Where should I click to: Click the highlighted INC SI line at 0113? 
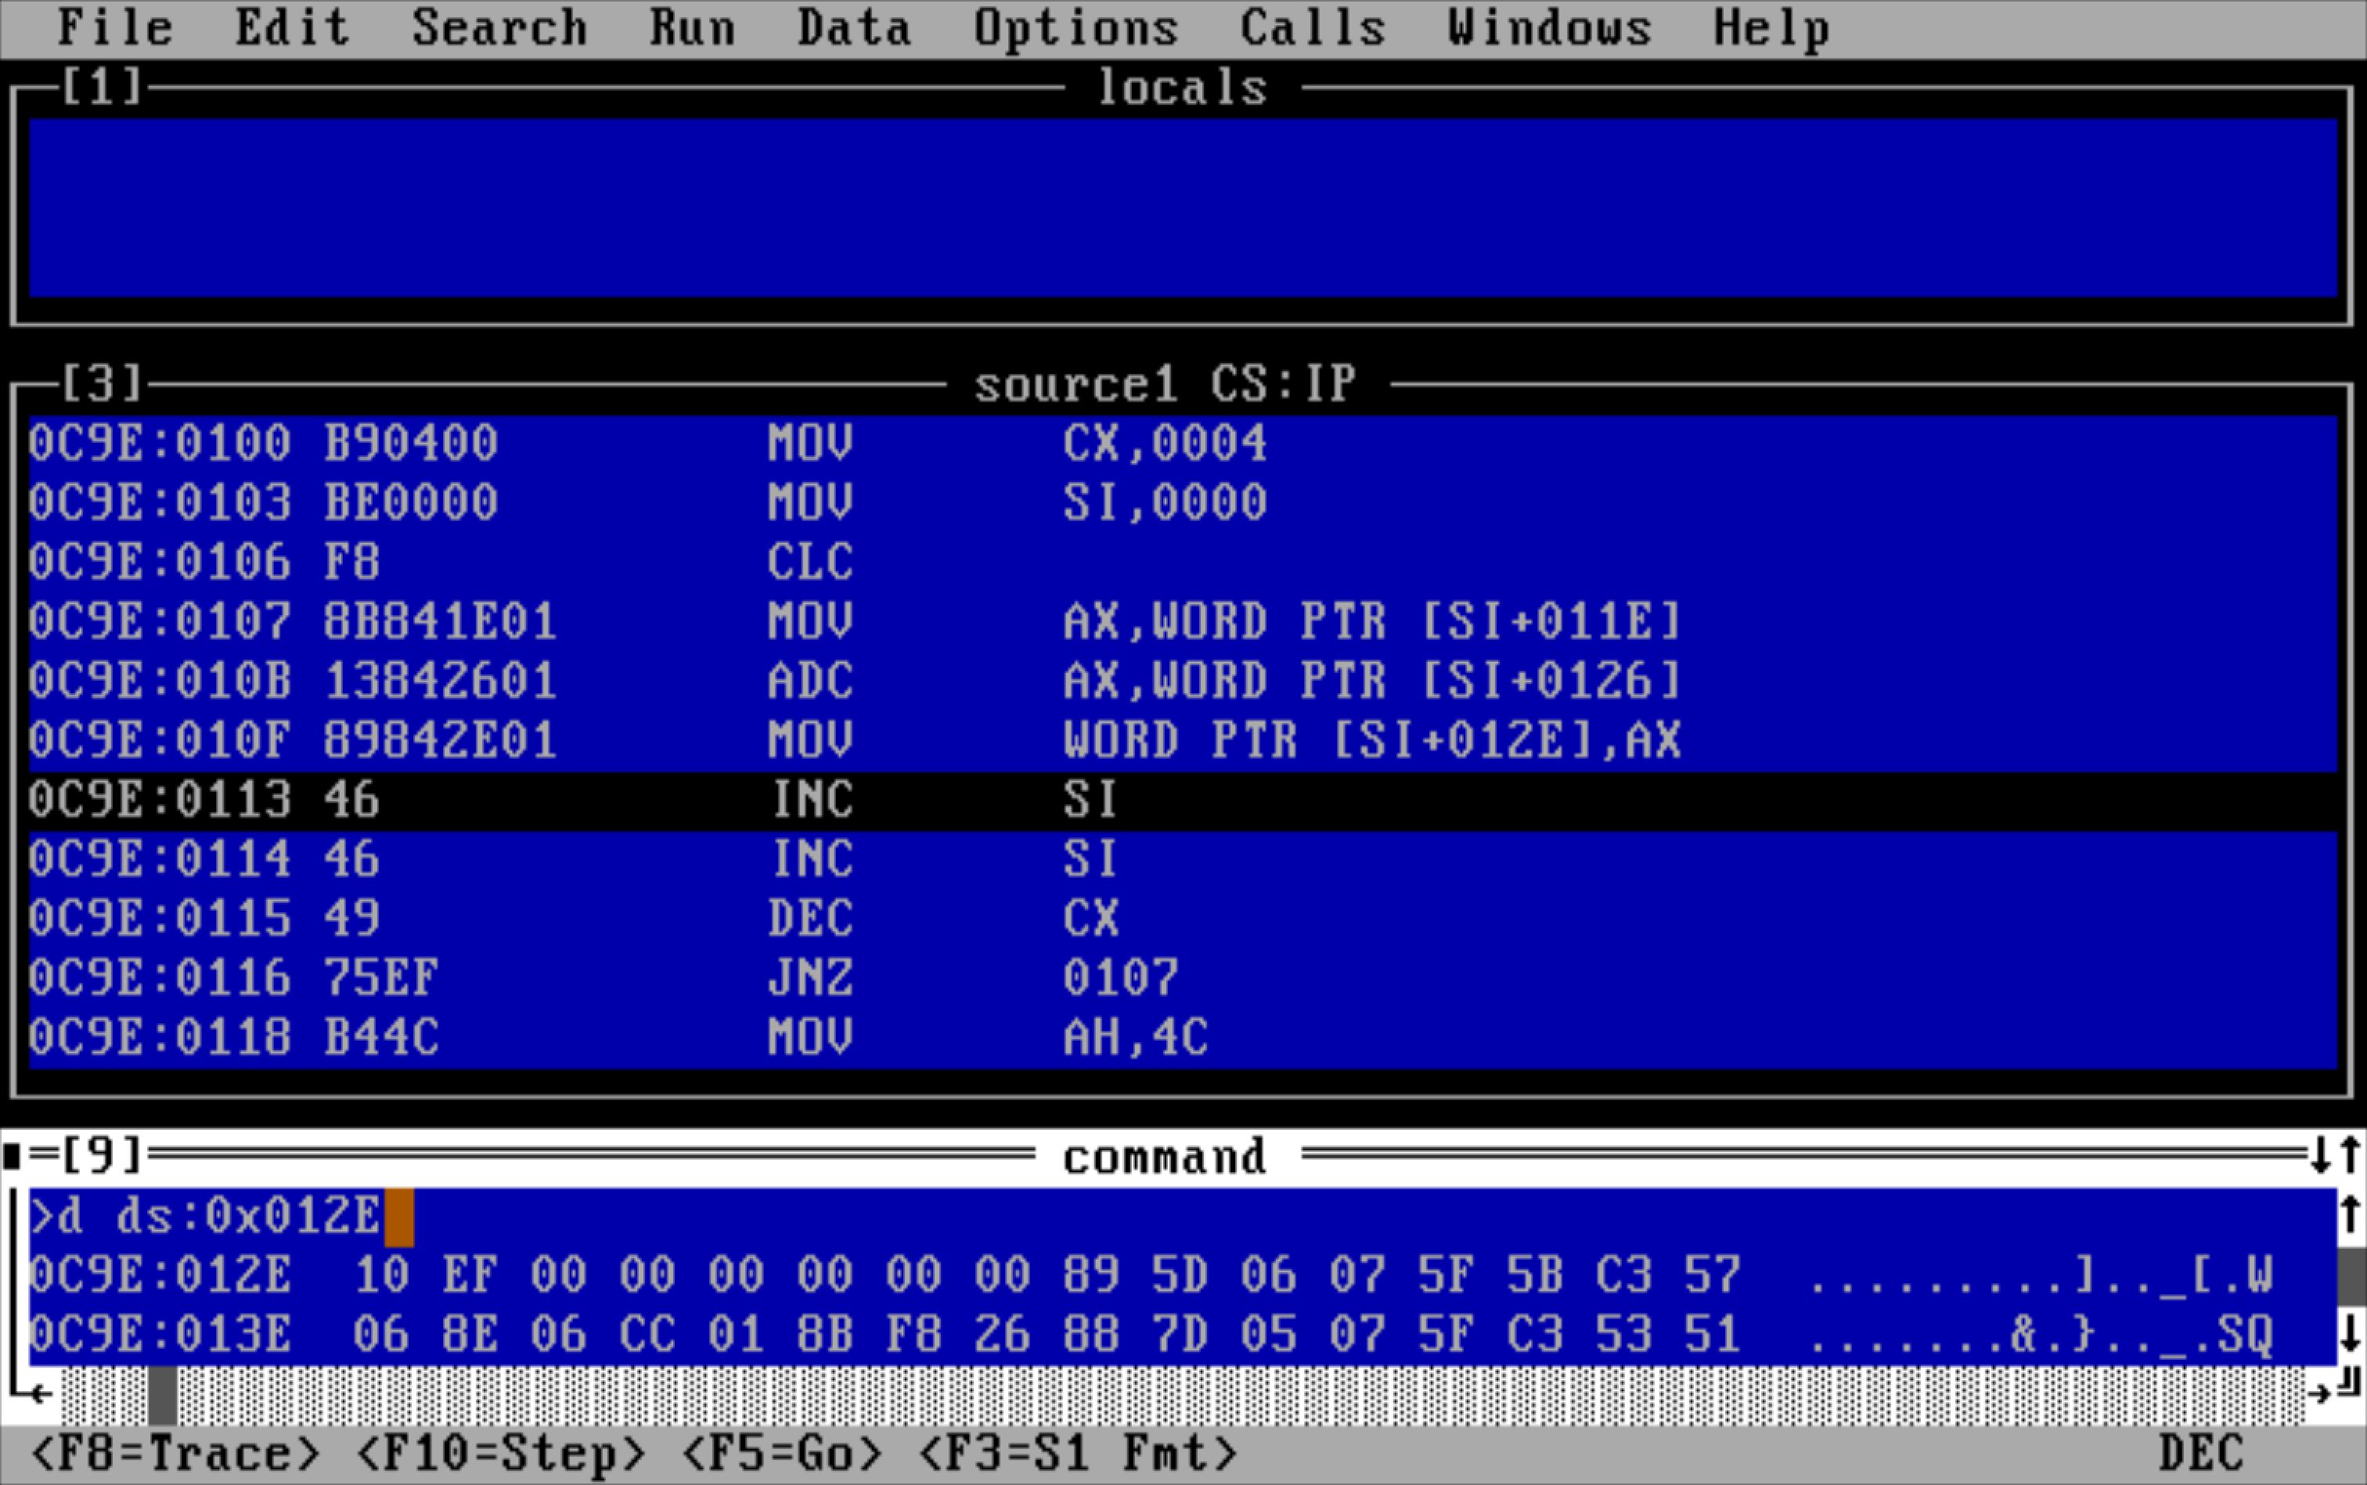click(1183, 800)
